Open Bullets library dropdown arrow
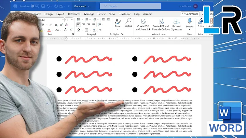 pyautogui.click(x=82, y=20)
